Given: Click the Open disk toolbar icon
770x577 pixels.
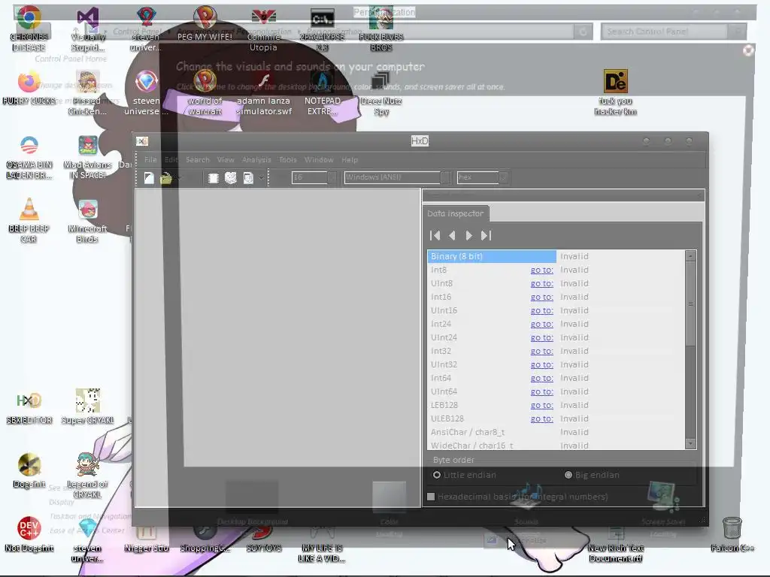Looking at the screenshot, I should click(x=230, y=178).
